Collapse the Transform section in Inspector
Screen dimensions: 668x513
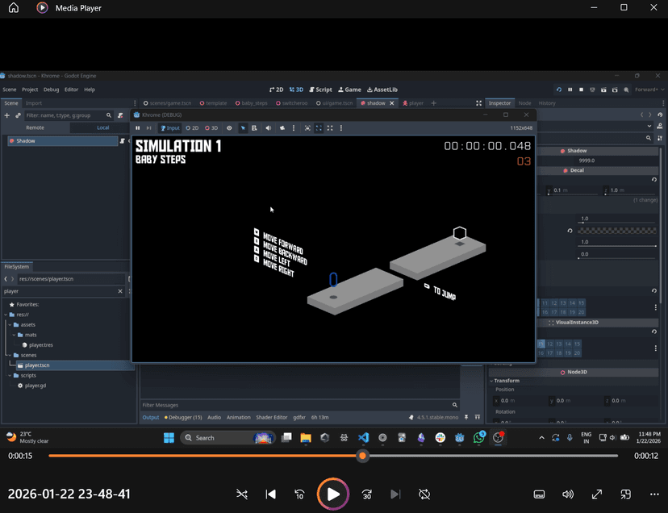coord(507,381)
